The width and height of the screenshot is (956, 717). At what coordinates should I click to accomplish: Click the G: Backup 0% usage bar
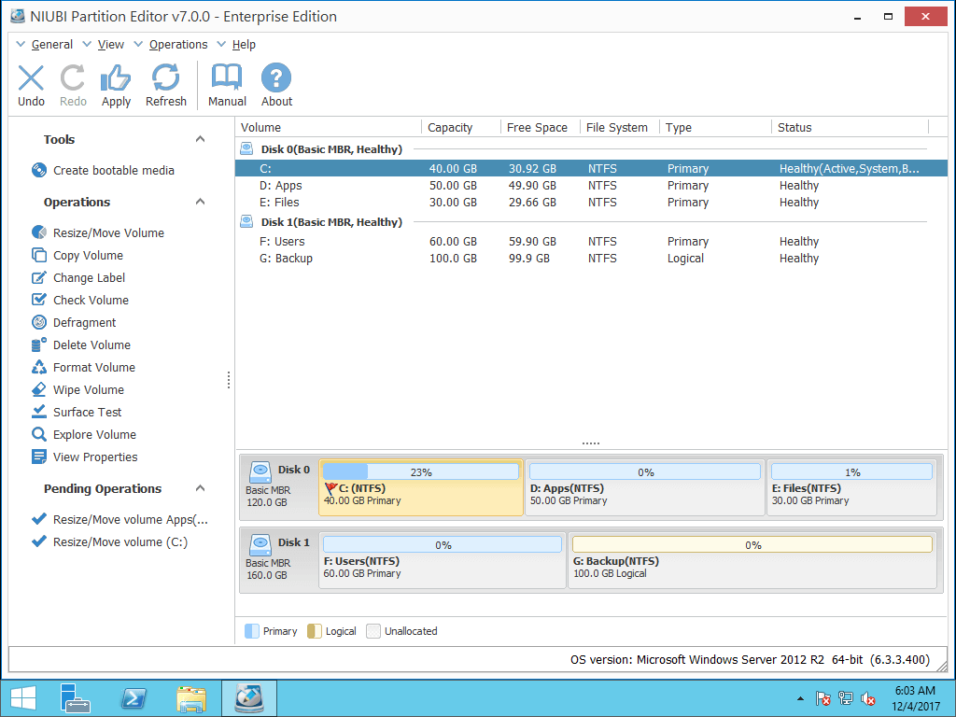tap(752, 544)
